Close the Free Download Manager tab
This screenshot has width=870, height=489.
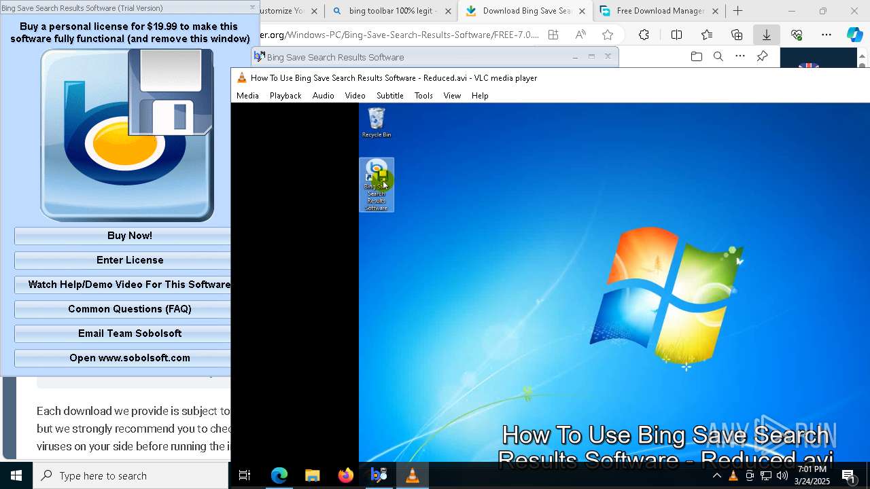(x=715, y=11)
